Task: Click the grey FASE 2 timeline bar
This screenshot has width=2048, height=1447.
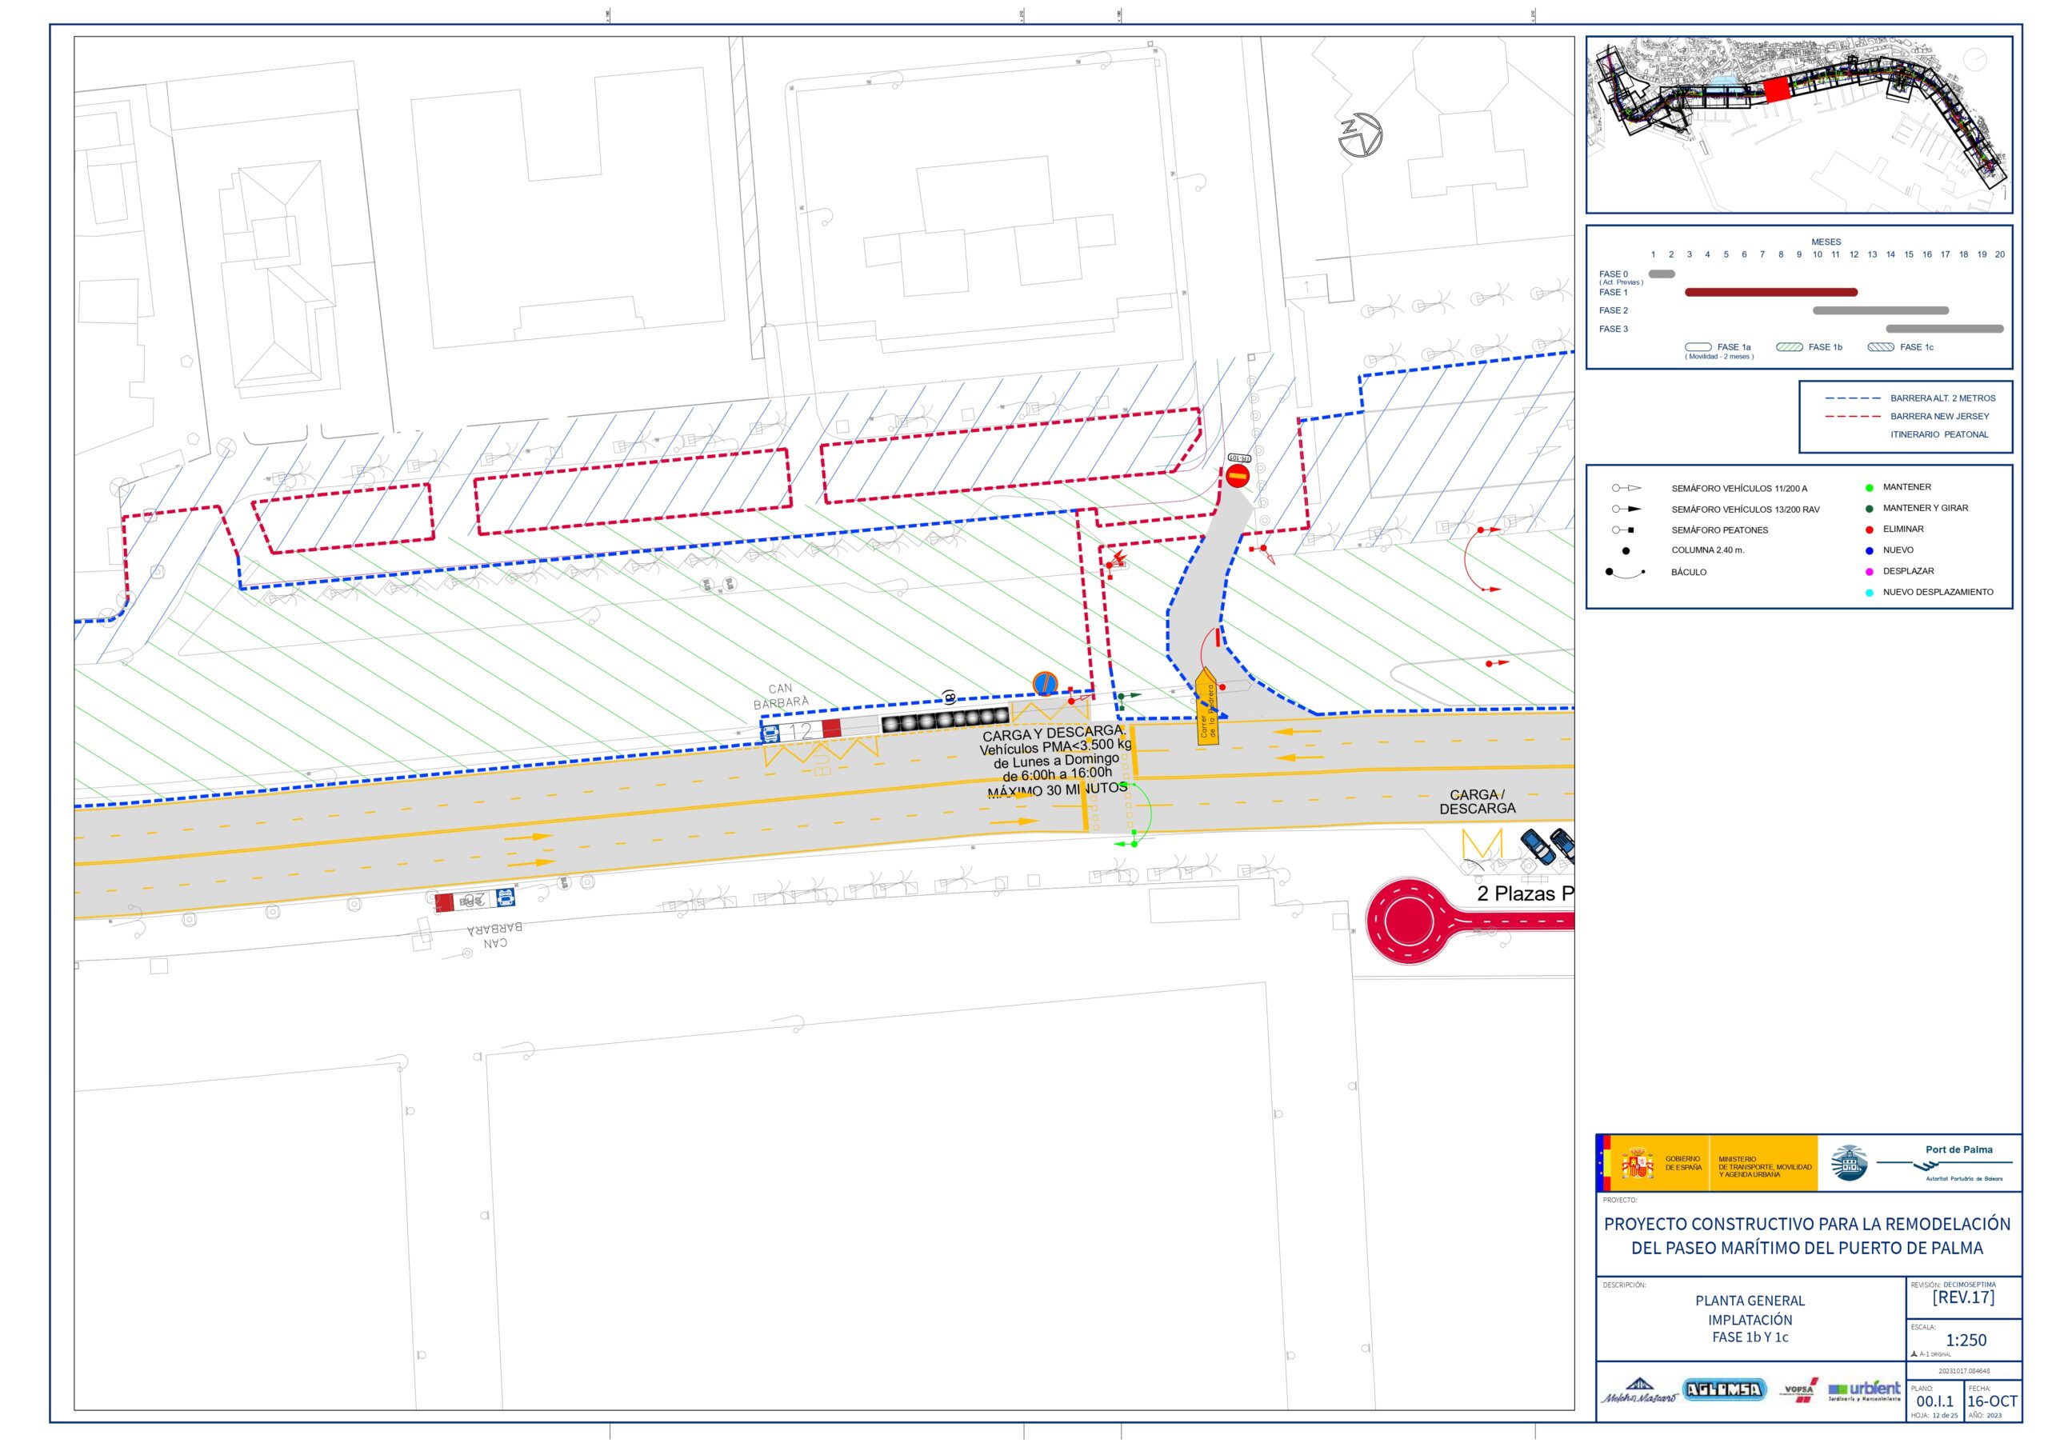Action: pyautogui.click(x=1880, y=310)
